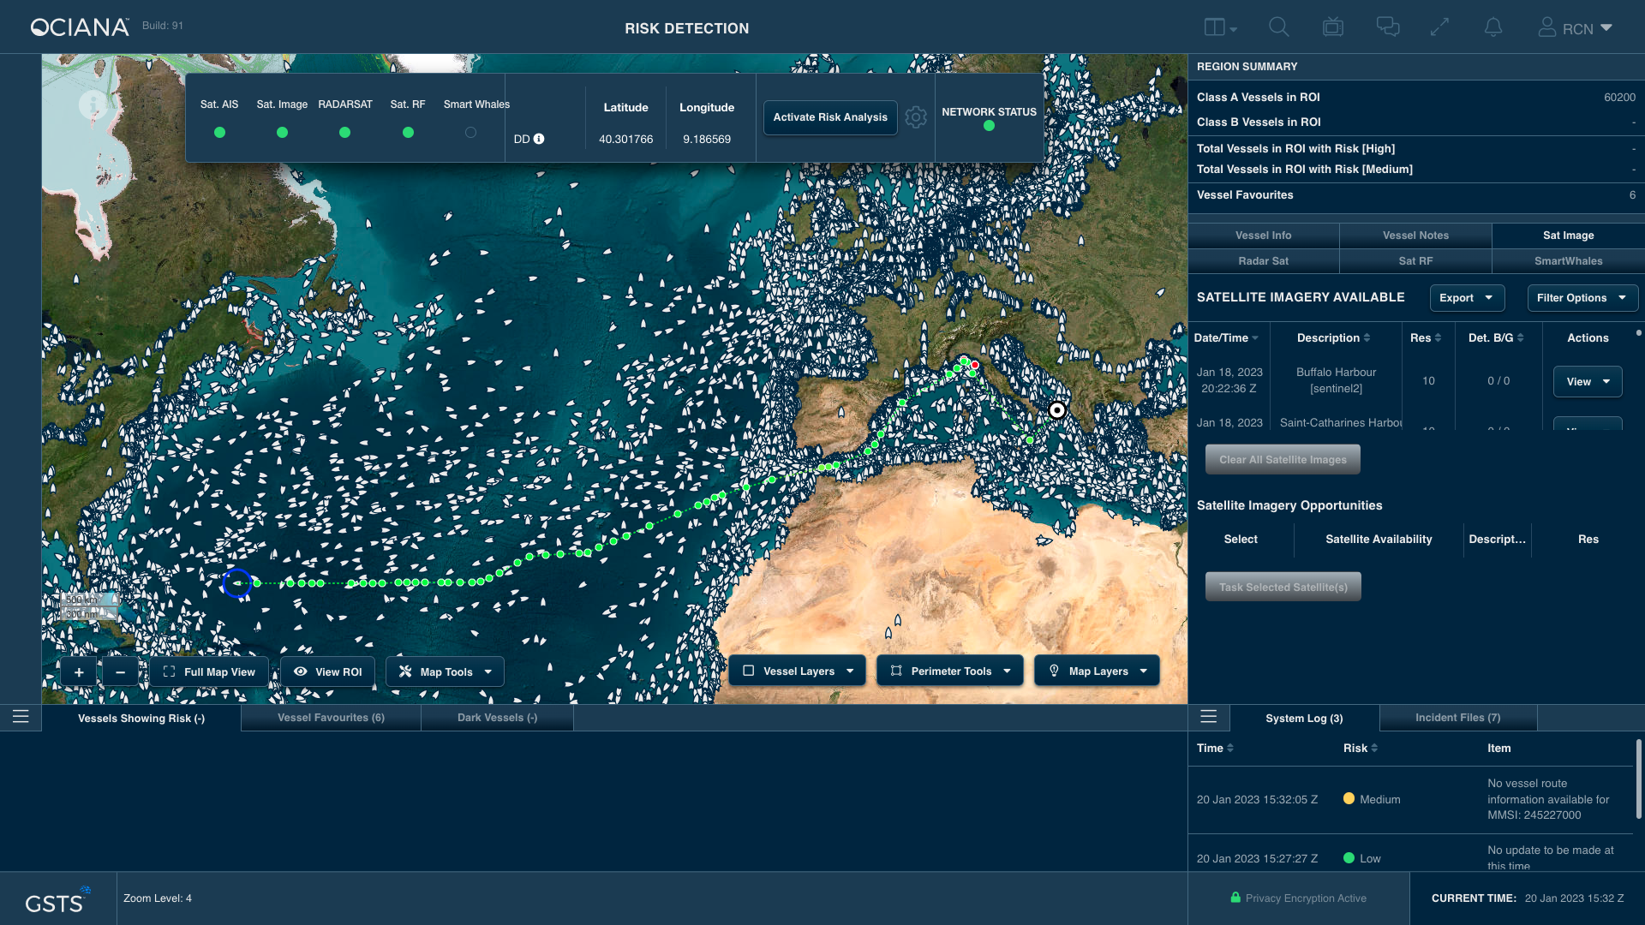Switch to the Sat RF tab
1645x925 pixels.
point(1415,261)
